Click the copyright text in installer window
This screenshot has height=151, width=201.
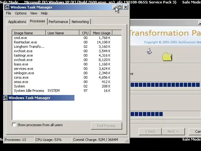coord(172,42)
